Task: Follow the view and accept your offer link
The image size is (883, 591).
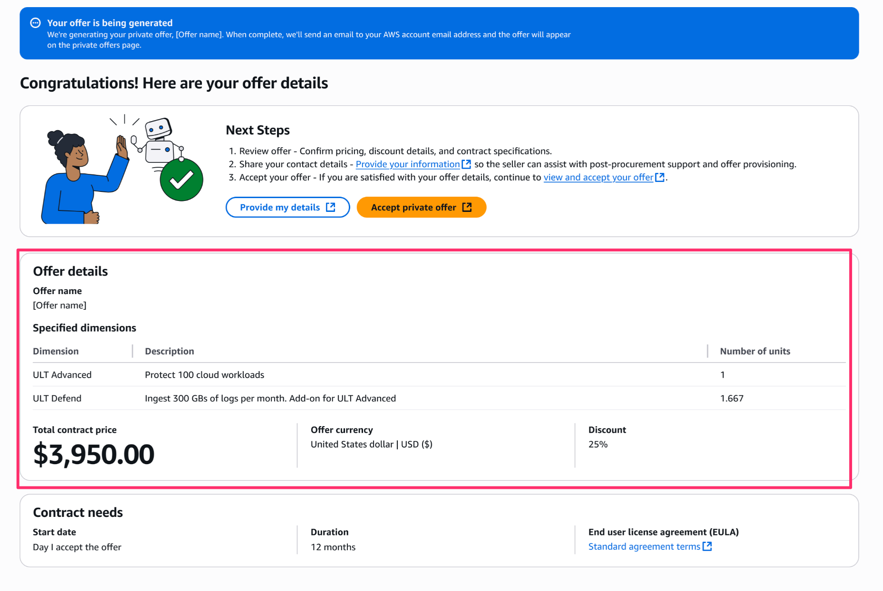Action: click(x=598, y=178)
